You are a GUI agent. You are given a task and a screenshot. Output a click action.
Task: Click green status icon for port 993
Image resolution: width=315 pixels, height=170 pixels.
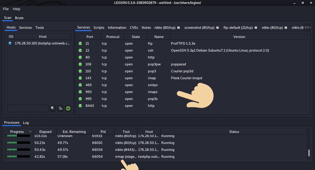[80, 92]
